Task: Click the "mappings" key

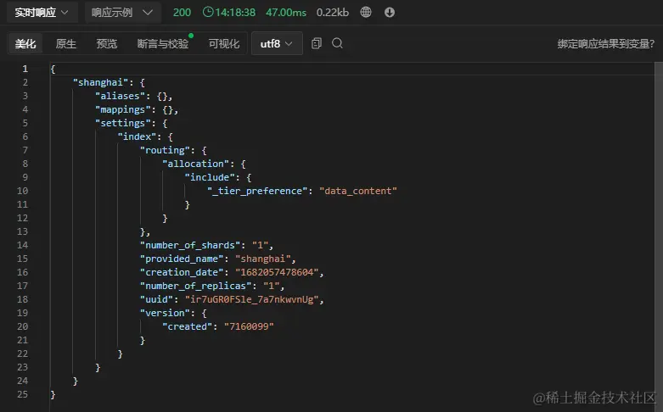Action: [x=122, y=109]
